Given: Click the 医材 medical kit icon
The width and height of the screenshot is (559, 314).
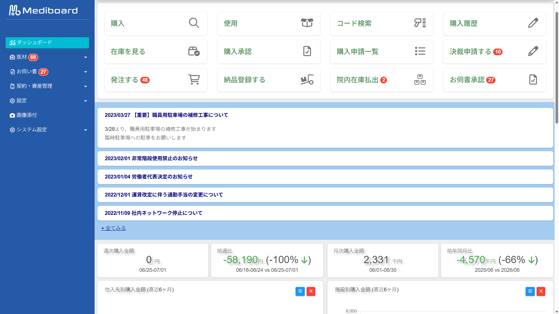Looking at the screenshot, I should (x=12, y=57).
